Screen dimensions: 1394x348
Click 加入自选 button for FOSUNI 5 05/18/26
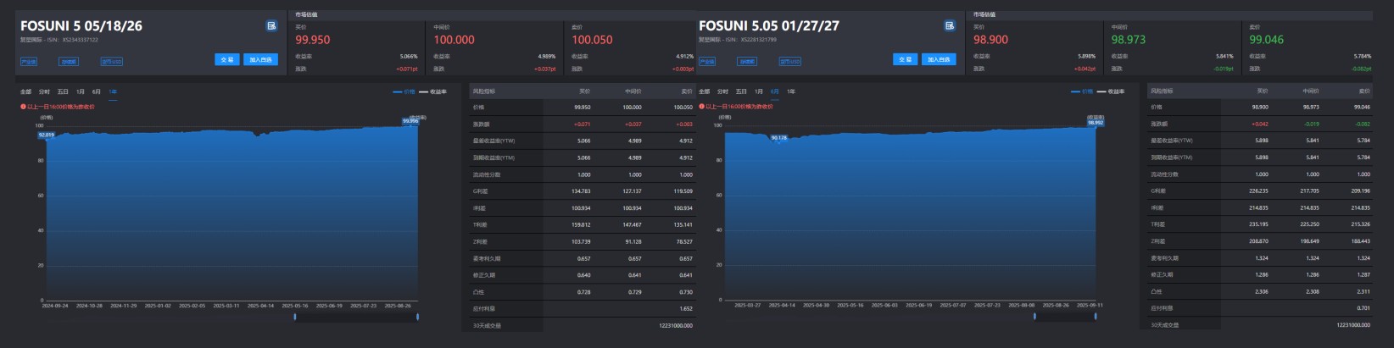coord(261,60)
